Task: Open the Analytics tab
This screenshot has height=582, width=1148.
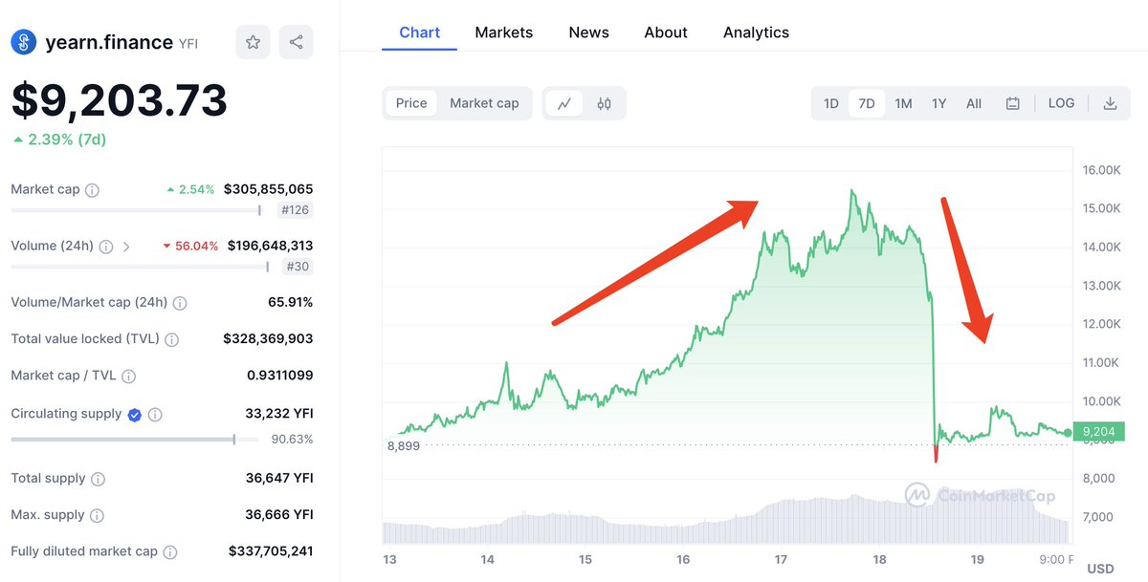Action: 756,32
